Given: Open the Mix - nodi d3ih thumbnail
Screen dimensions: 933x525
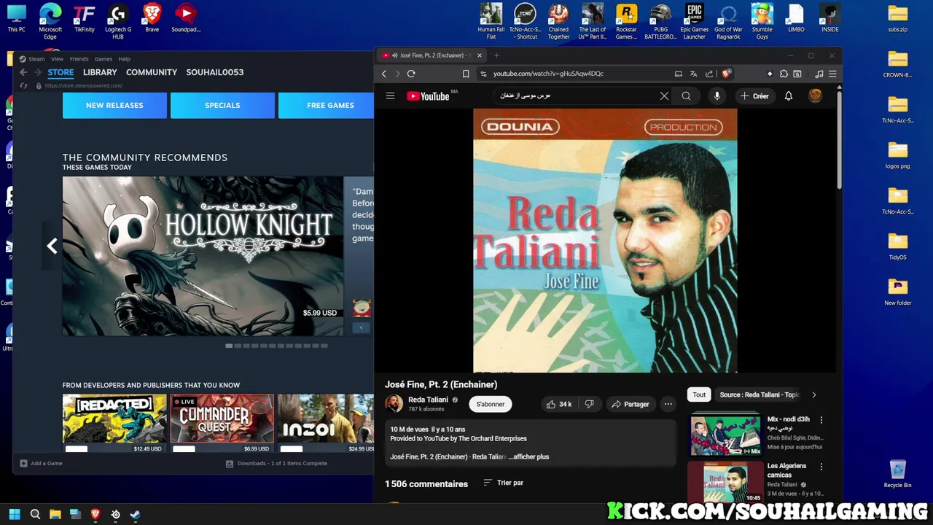Looking at the screenshot, I should coord(725,435).
